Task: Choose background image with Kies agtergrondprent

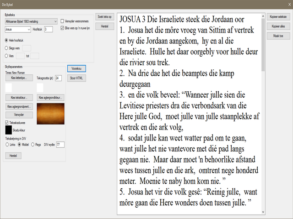Action: pyautogui.click(x=19, y=107)
